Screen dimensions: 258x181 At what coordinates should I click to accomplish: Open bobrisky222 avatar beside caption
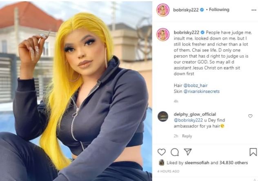click(163, 34)
